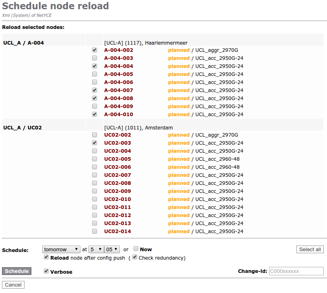The image size is (327, 293).
Task: Tick the UC02-014 node checkbox
Action: pos(95,232)
